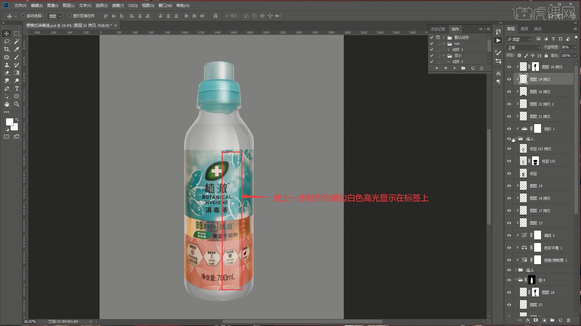Select the Horizontal Type tool
581x326 pixels.
tap(17, 88)
